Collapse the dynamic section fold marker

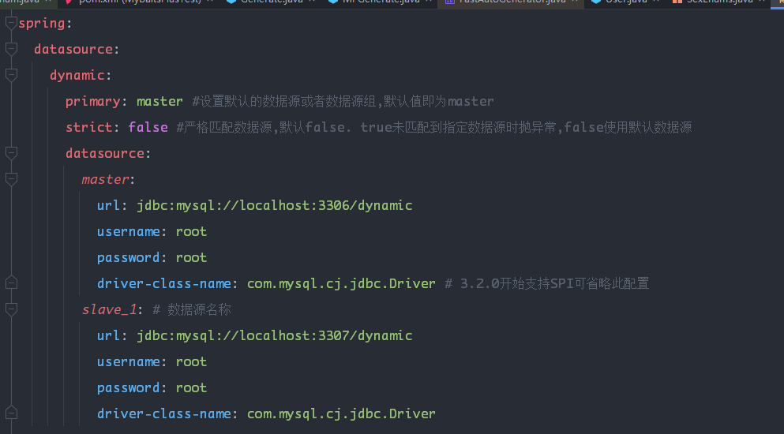click(10, 75)
